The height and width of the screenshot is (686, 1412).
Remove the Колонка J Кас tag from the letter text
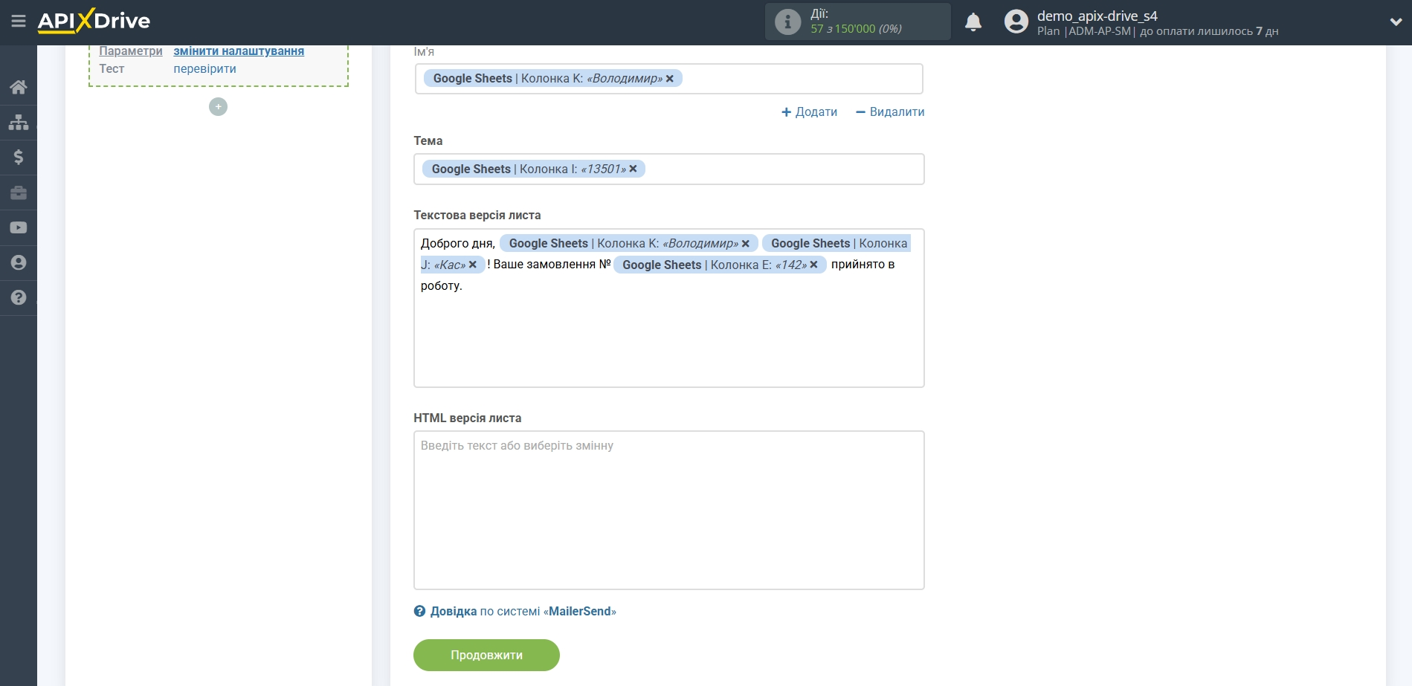pos(473,265)
